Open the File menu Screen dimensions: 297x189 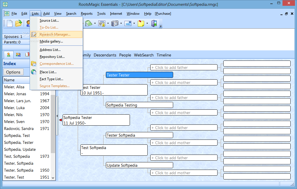pos(14,14)
